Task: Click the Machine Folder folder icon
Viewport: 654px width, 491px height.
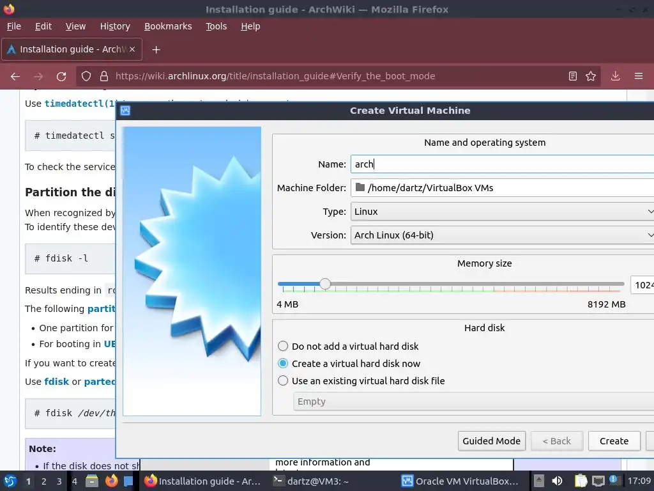Action: click(360, 187)
